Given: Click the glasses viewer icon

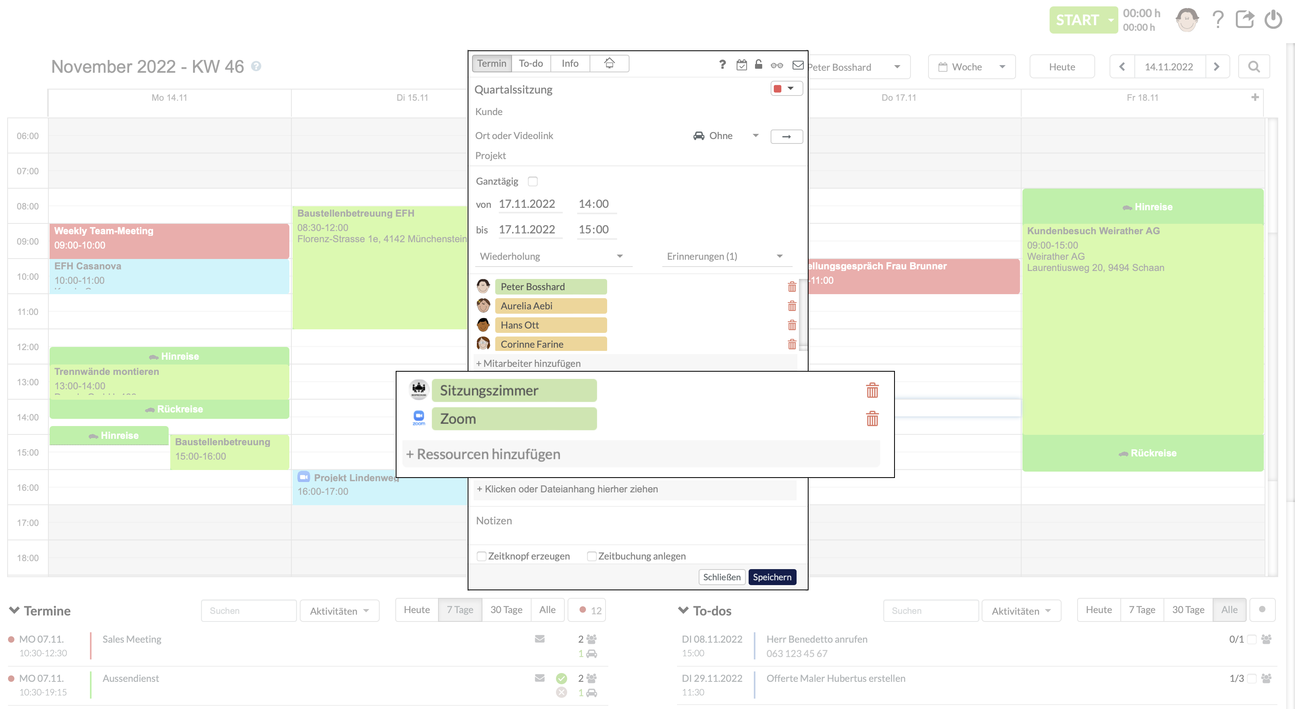Looking at the screenshot, I should click(x=777, y=65).
